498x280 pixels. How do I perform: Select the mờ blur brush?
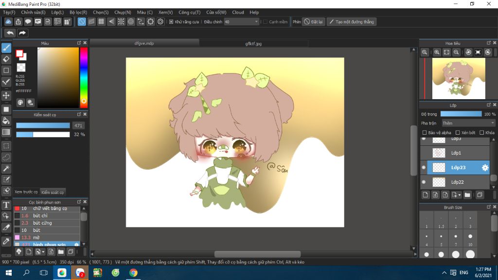click(47, 237)
